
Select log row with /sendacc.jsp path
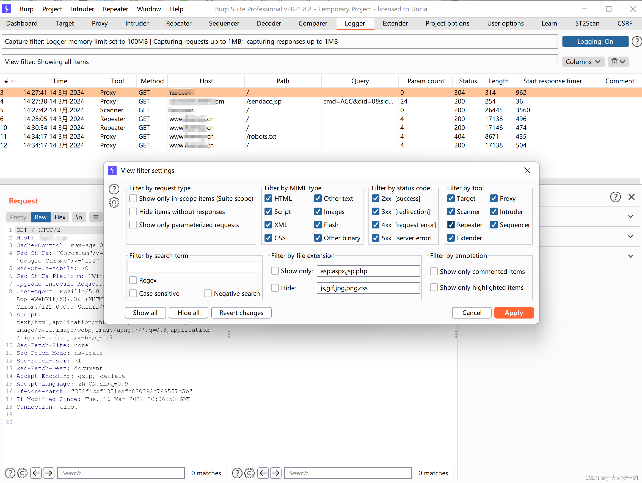[321, 102]
